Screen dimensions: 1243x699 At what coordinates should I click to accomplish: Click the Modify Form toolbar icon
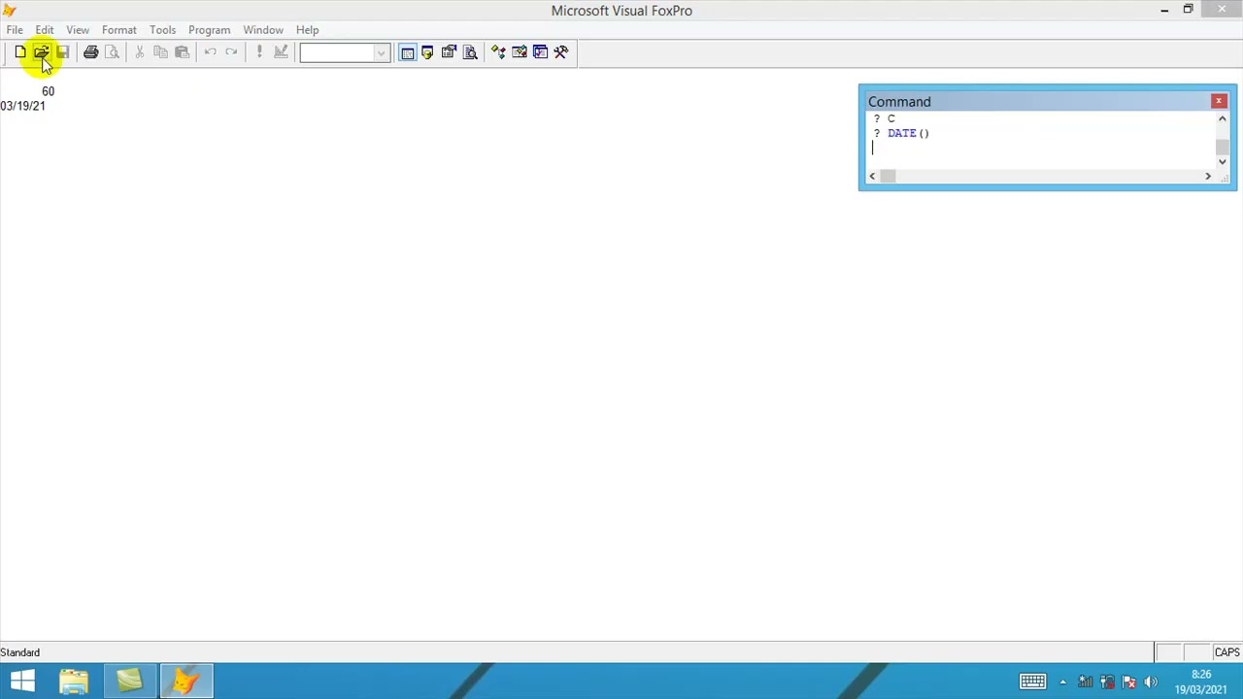(281, 52)
